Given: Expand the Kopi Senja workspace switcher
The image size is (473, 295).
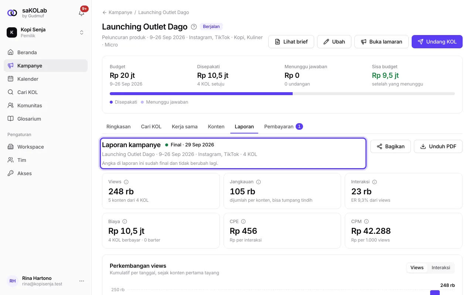Looking at the screenshot, I should pos(82,32).
